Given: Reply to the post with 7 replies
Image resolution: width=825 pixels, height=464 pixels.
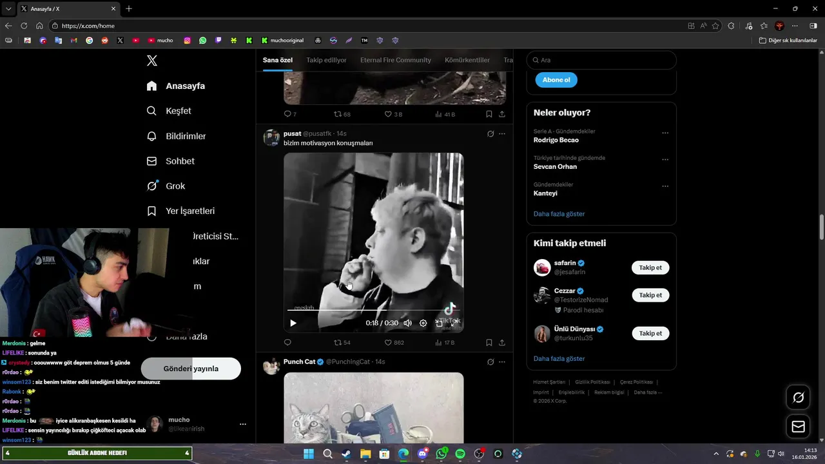Looking at the screenshot, I should (290, 114).
